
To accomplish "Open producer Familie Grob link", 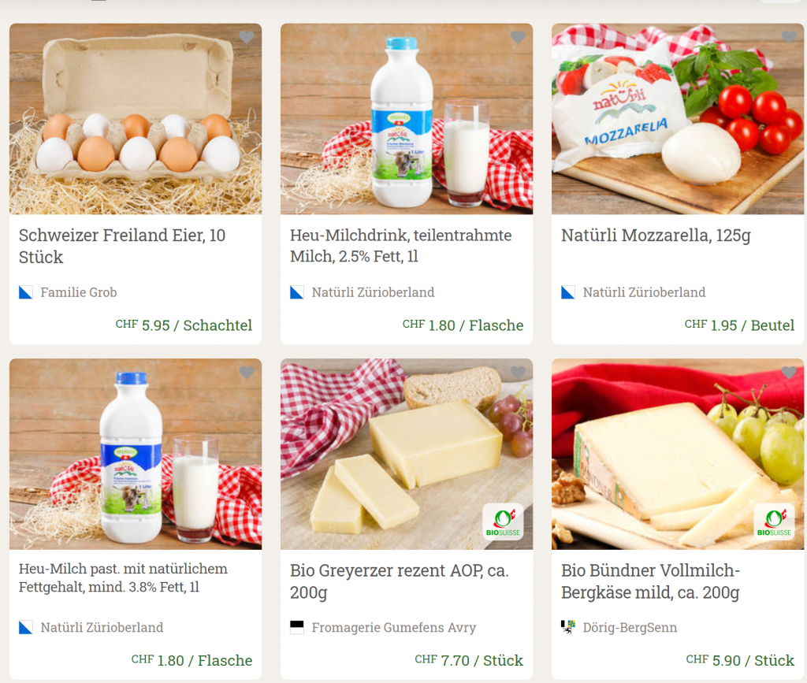I will pyautogui.click(x=79, y=292).
